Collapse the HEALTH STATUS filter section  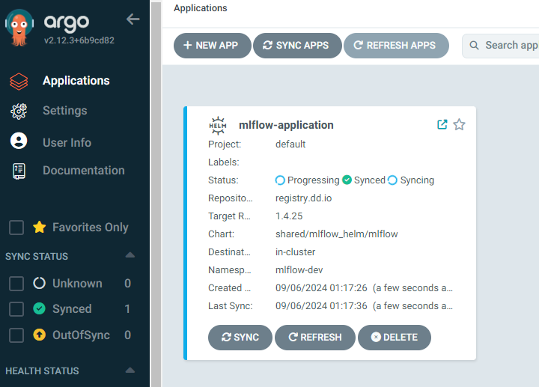(130, 371)
